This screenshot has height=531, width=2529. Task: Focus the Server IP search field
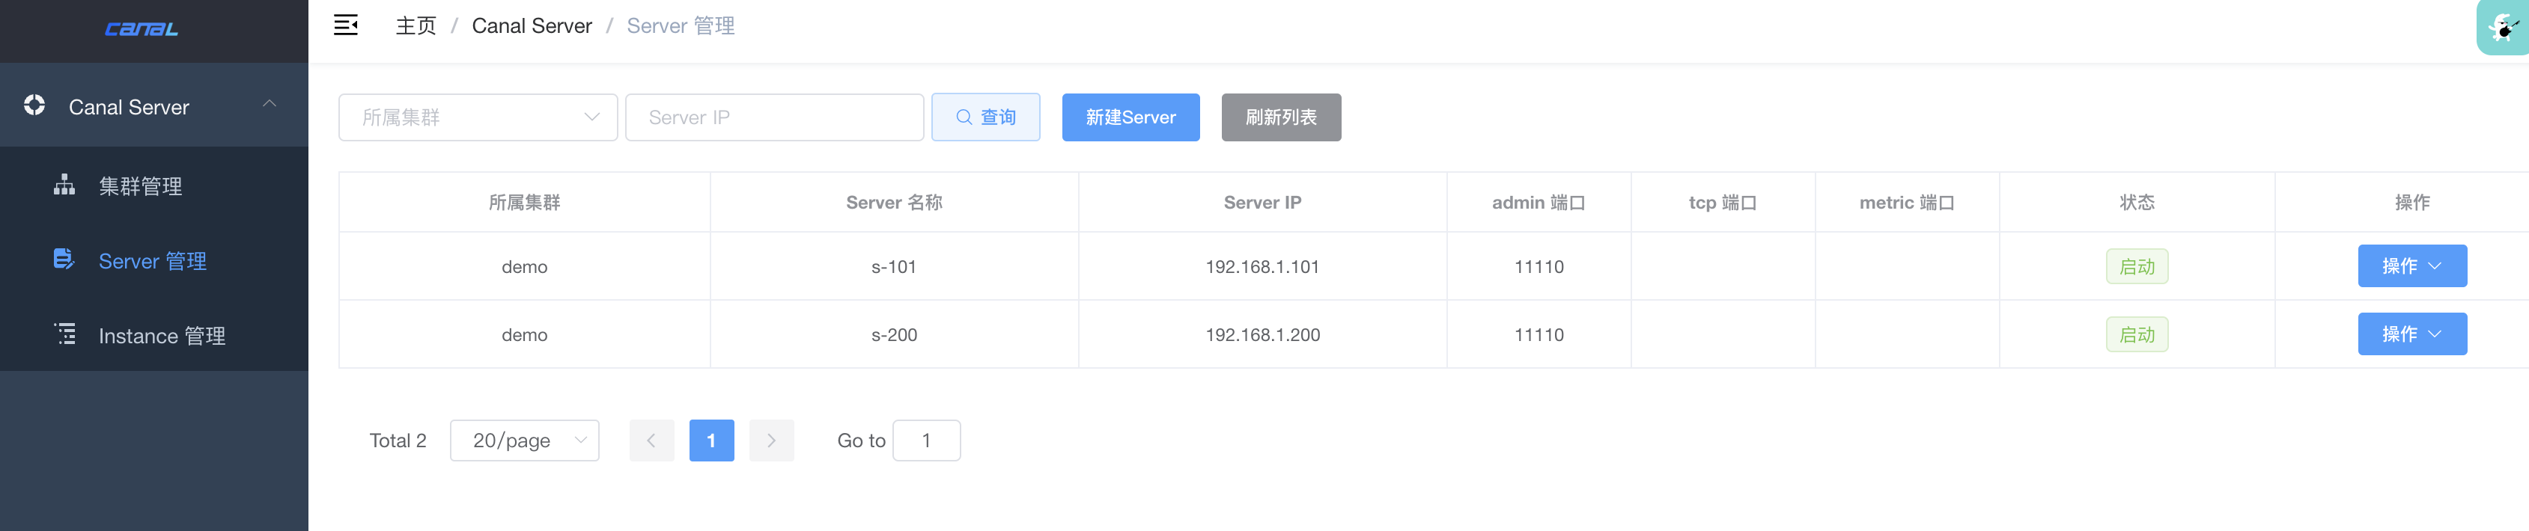coord(773,117)
